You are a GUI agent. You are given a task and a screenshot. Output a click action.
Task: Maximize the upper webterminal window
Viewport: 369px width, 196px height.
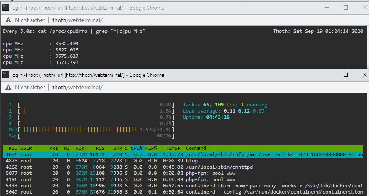pos(346,7)
